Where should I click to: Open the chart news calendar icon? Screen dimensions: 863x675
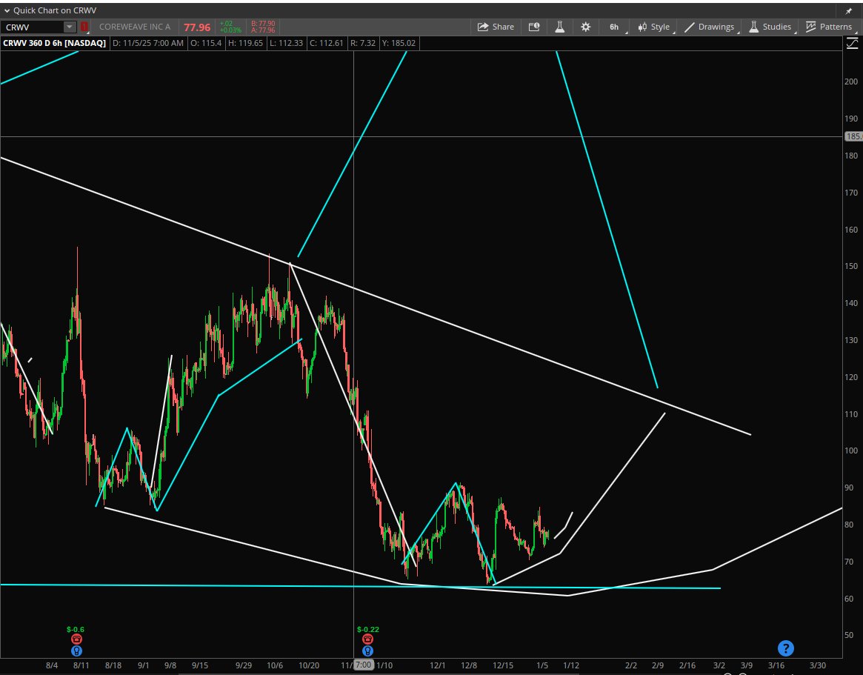(x=534, y=27)
